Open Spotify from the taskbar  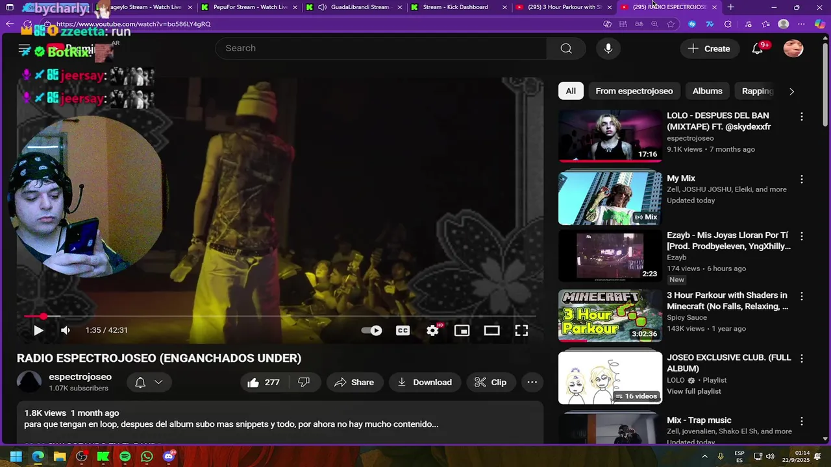point(125,457)
